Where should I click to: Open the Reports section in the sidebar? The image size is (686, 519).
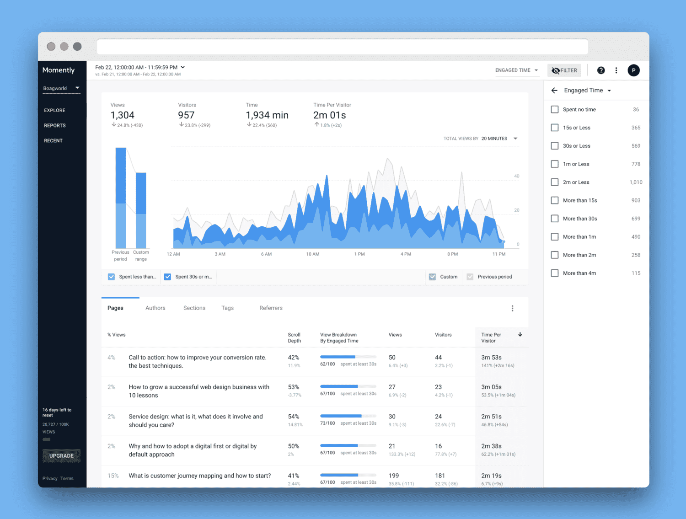[x=54, y=125]
